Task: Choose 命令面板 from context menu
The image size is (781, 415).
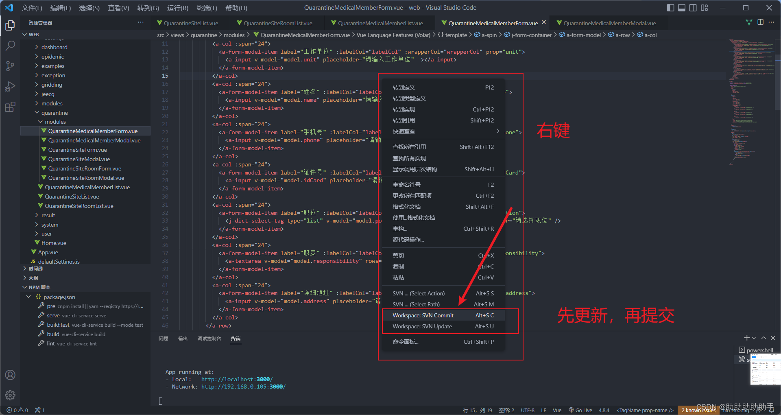Action: 443,342
